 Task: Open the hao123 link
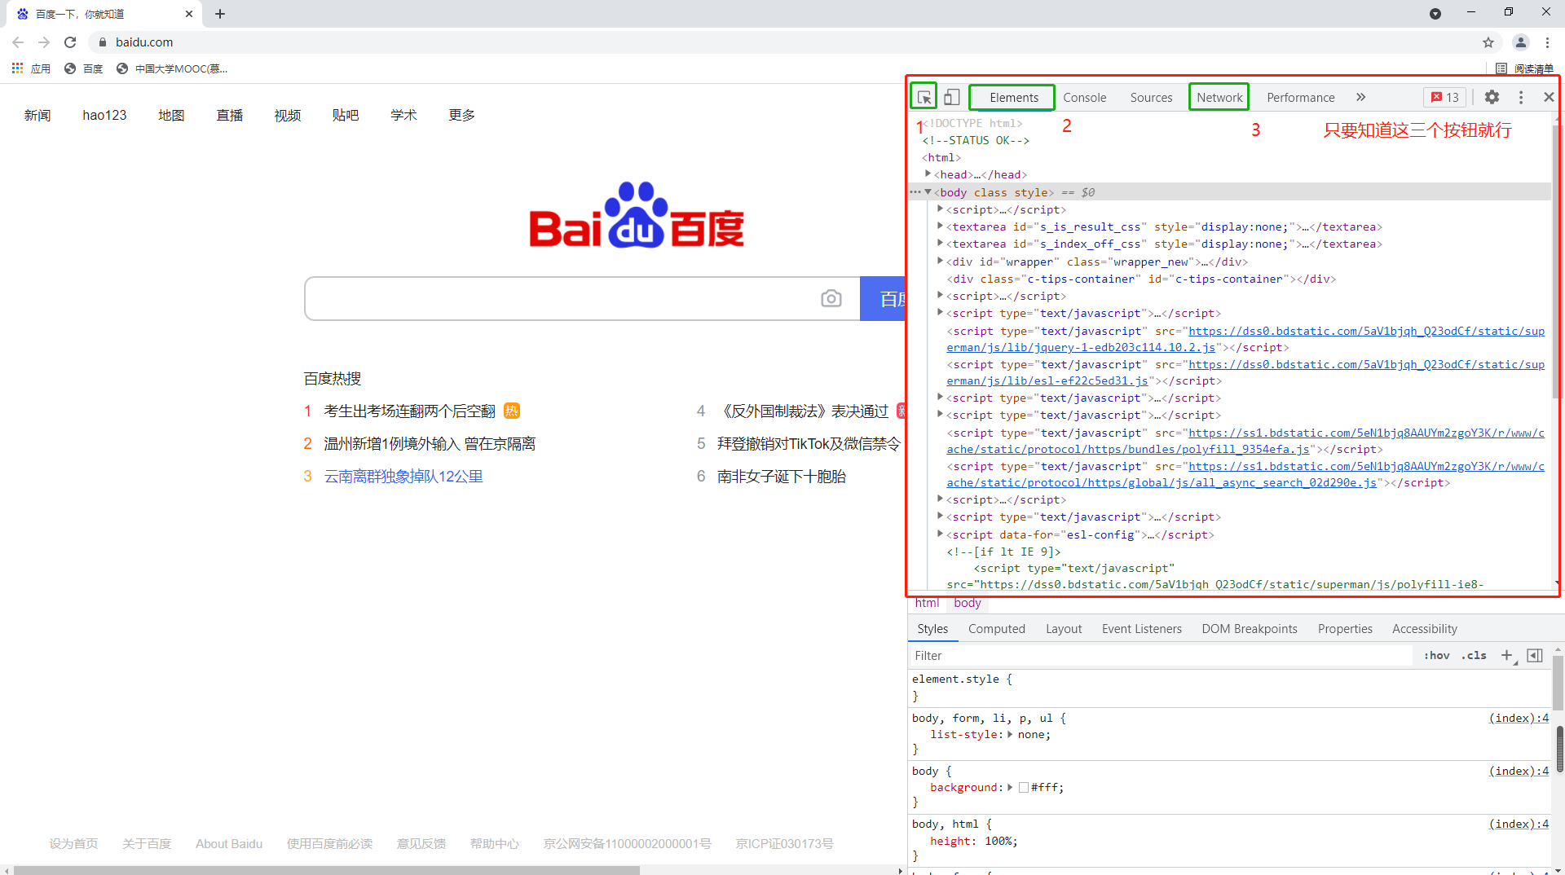coord(104,115)
